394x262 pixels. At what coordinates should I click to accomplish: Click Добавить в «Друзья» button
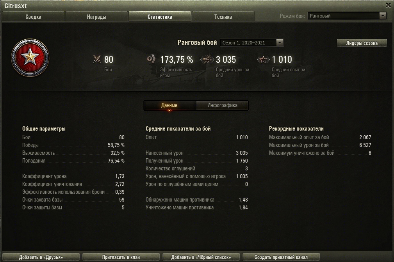(x=41, y=257)
